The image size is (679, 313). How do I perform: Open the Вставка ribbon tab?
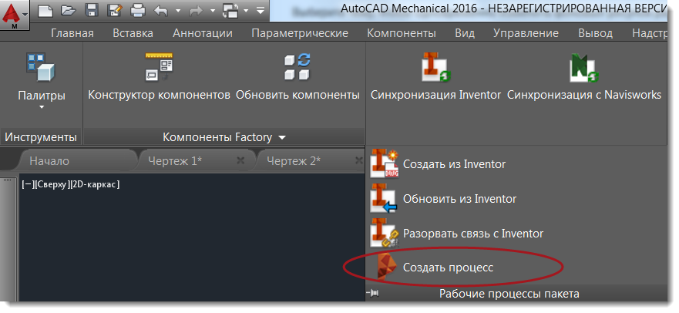tap(133, 33)
